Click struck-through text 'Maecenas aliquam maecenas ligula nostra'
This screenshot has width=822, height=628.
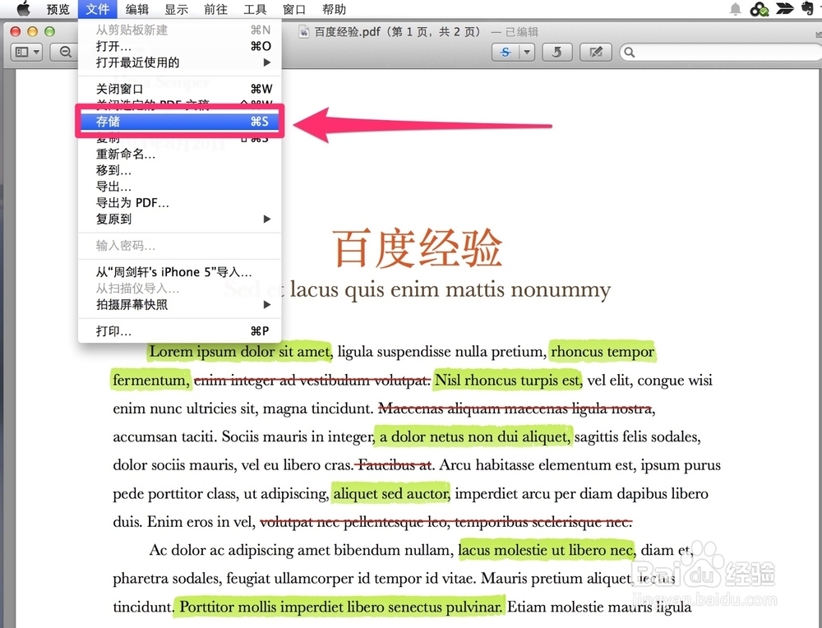(x=516, y=409)
